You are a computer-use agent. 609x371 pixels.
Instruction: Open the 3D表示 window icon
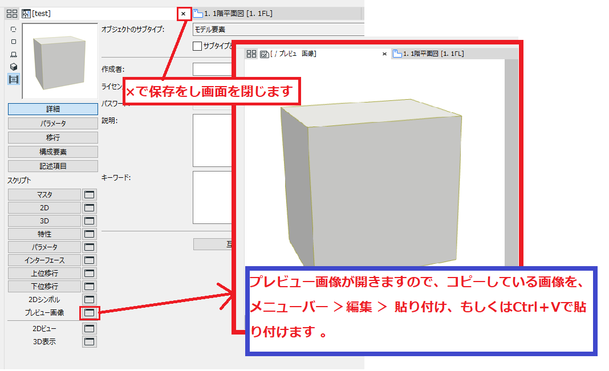(90, 341)
